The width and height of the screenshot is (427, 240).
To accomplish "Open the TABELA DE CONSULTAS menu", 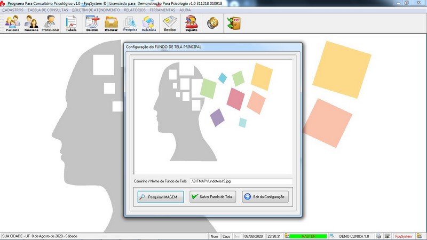I will pos(48,10).
